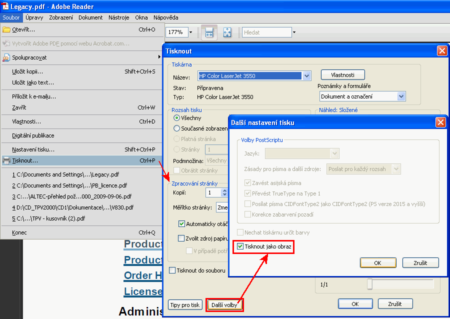Select the Všechny radio button

[177, 118]
